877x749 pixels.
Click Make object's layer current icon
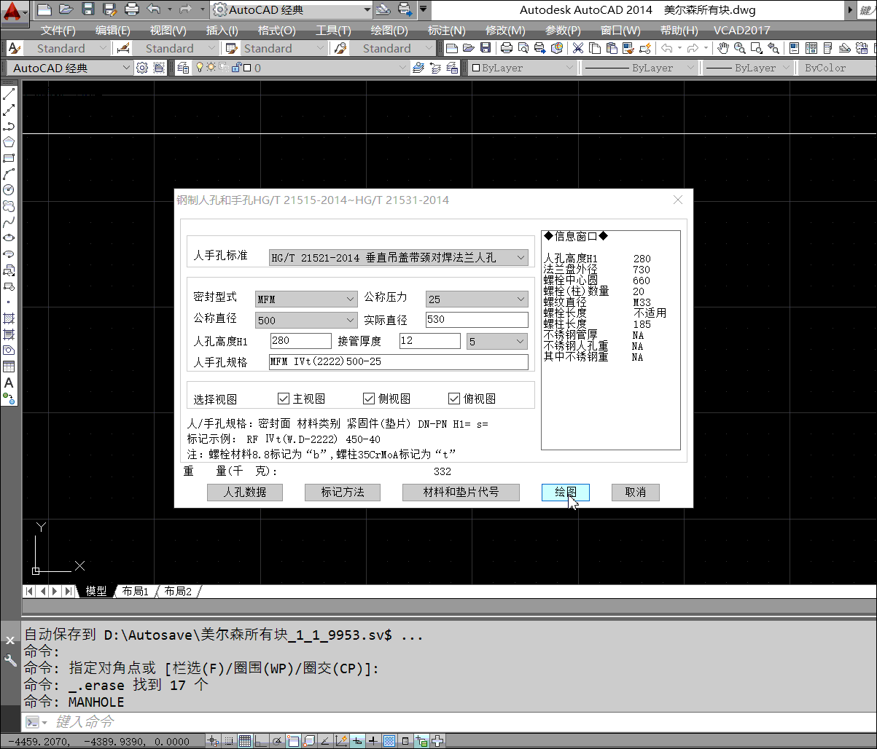tap(418, 68)
